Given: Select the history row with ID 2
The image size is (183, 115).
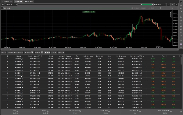Looking at the screenshot, I should 91,59.
